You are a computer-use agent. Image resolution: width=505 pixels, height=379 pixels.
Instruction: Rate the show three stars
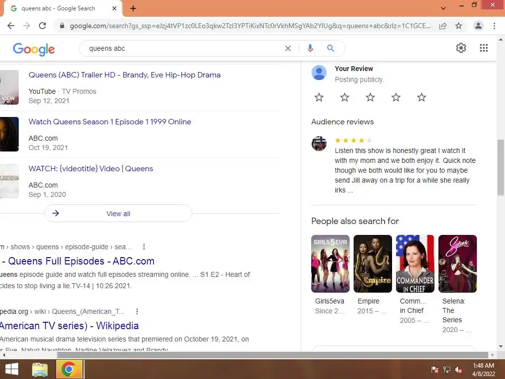[x=370, y=97]
